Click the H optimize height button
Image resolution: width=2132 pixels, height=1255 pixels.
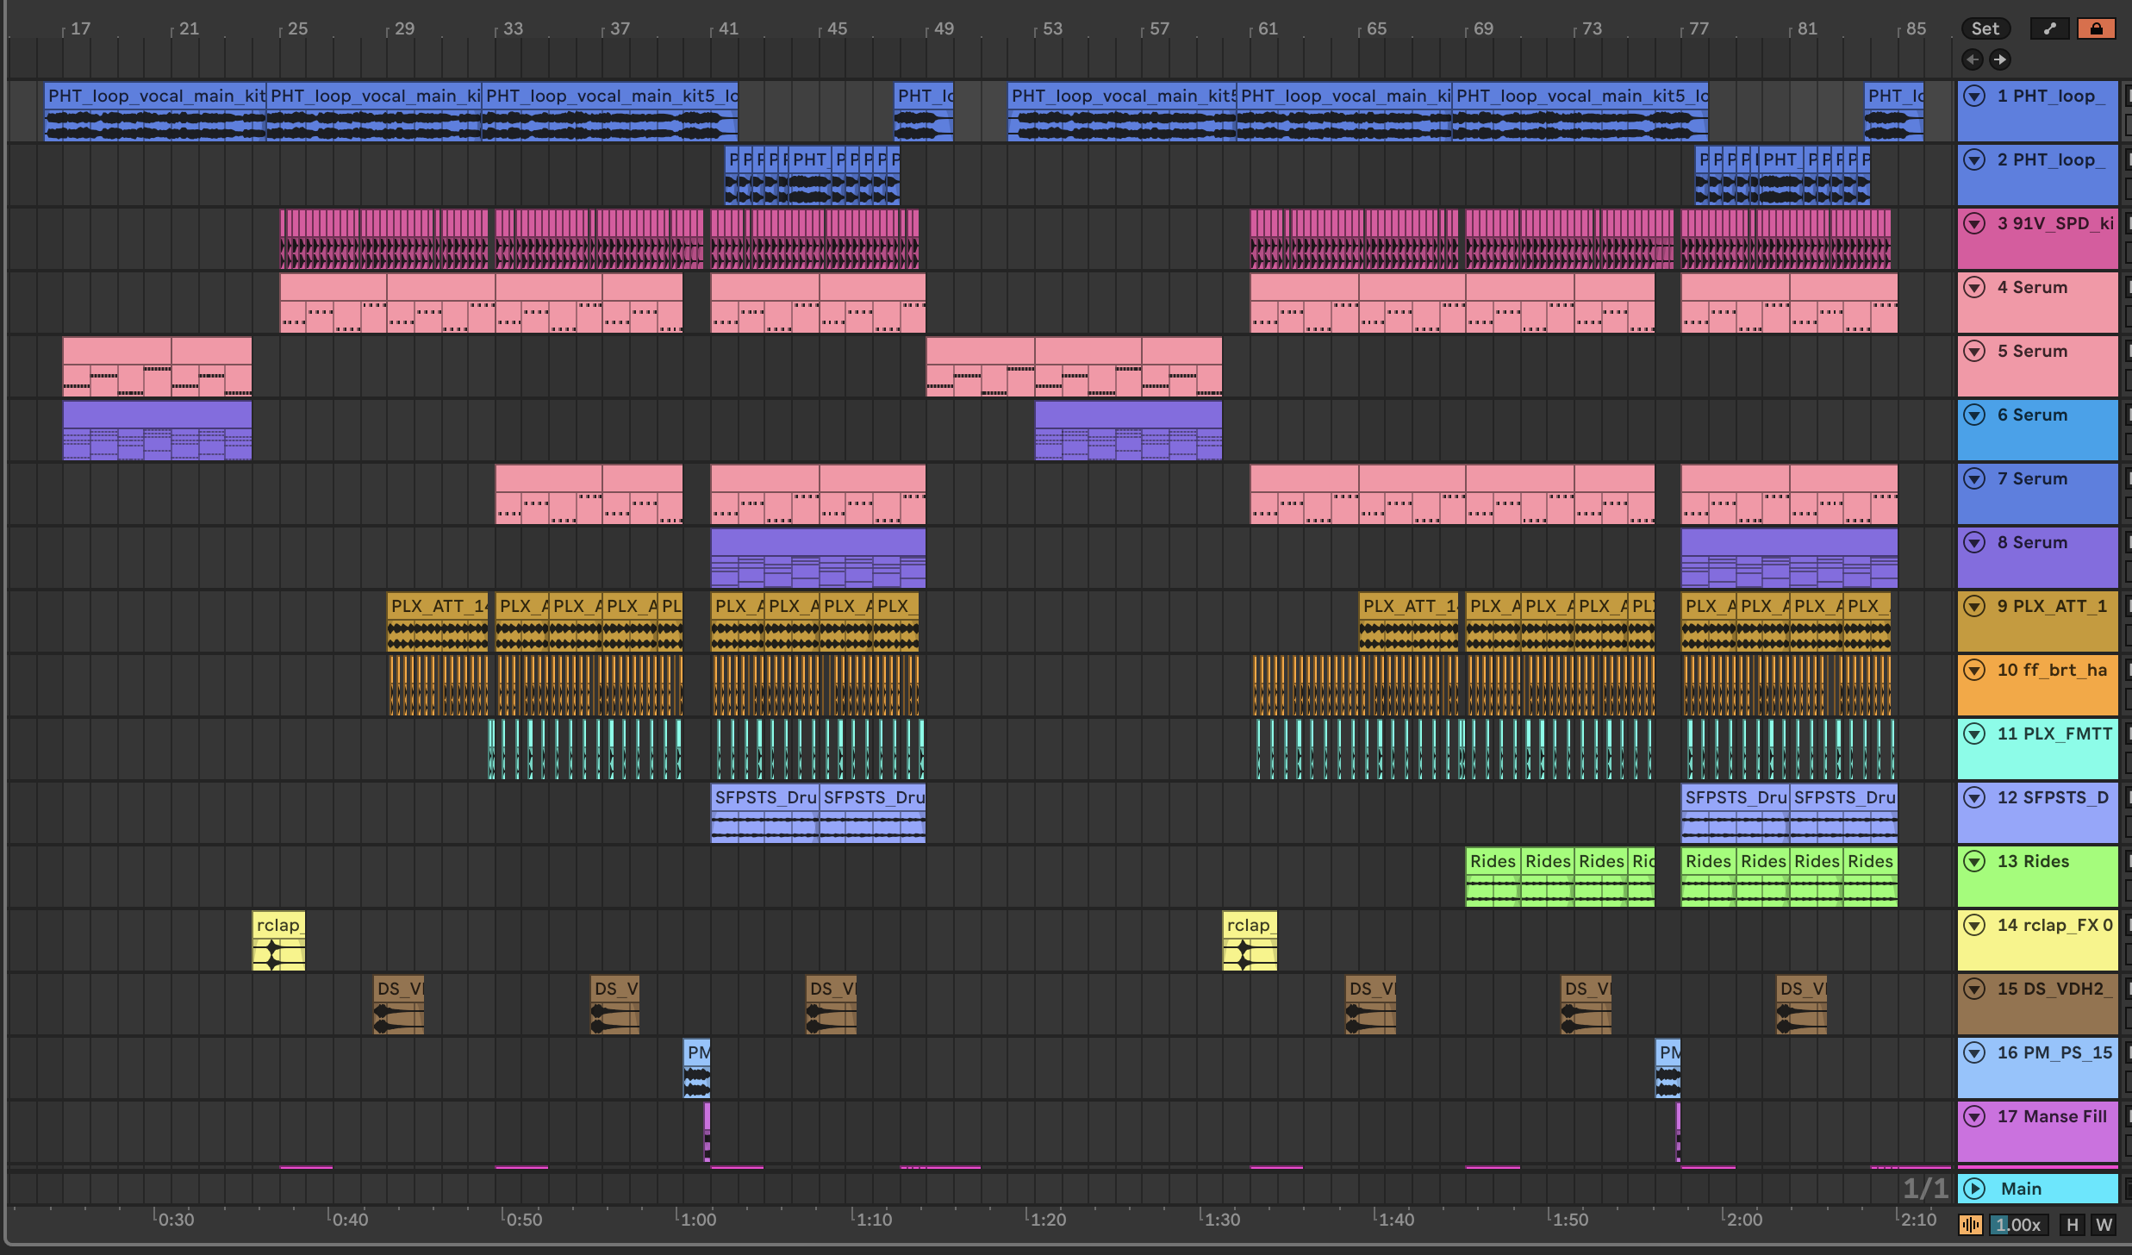click(x=2072, y=1224)
